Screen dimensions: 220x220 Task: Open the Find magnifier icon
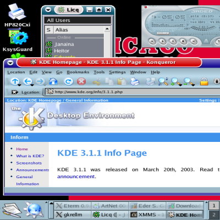pyautogui.click(x=163, y=81)
